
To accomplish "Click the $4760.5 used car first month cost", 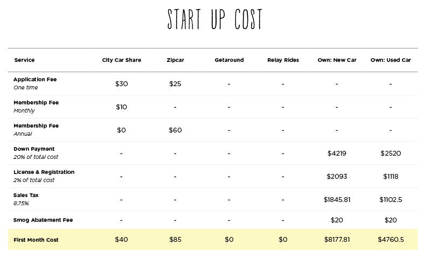I will click(x=391, y=240).
